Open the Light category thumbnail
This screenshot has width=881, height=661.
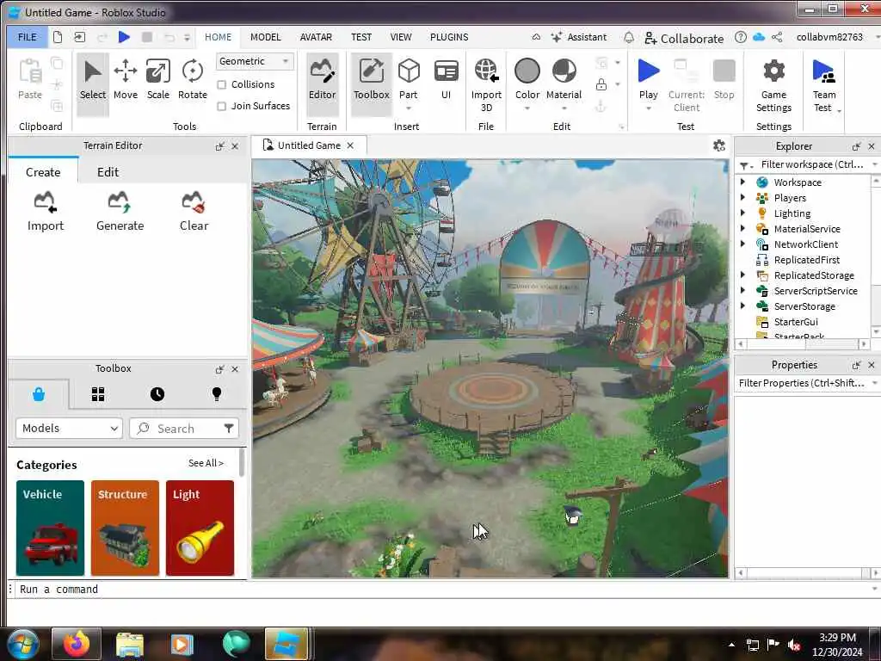[200, 528]
